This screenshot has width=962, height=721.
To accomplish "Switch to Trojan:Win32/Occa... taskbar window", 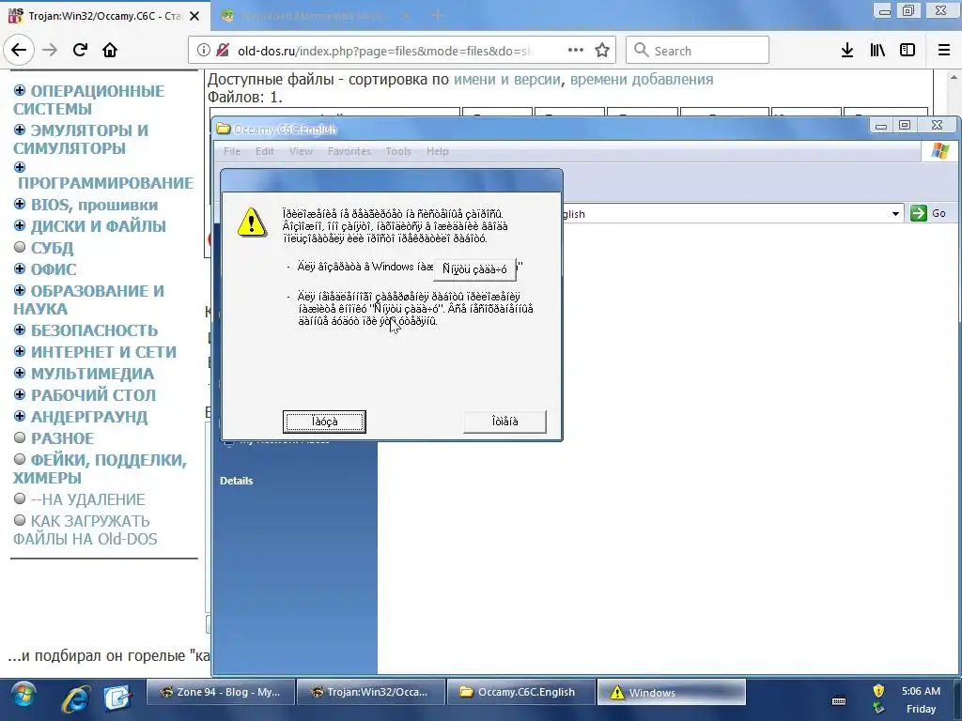I will point(370,692).
